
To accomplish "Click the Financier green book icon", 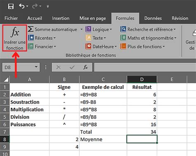I will coord(31,47).
